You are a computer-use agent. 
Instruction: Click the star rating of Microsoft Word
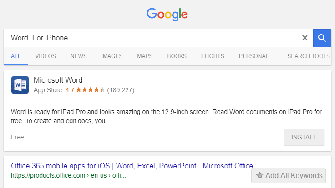pos(90,90)
